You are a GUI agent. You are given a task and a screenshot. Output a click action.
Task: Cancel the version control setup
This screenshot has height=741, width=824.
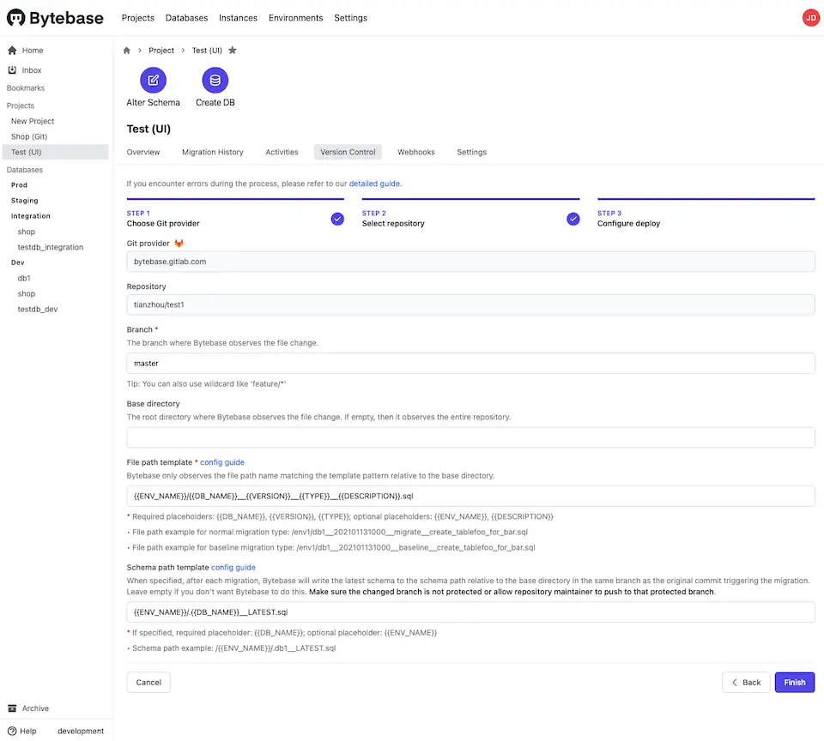(x=148, y=683)
